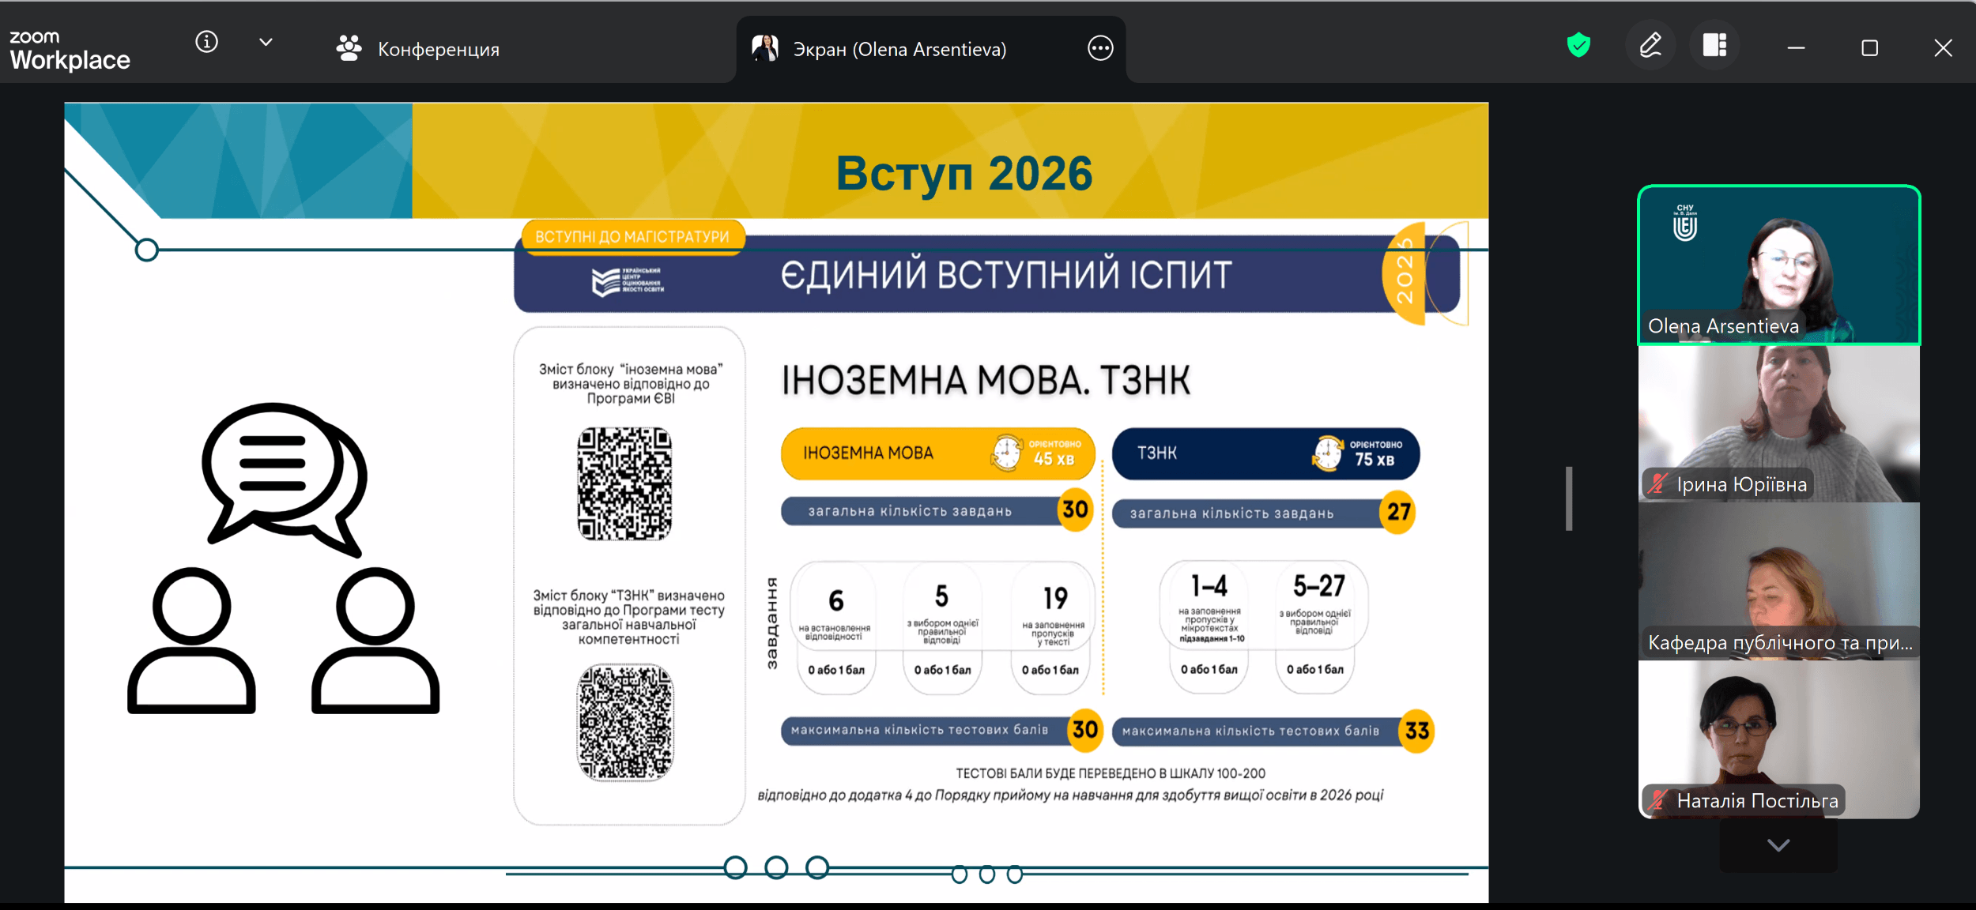Expand the chevron next to info icon
The width and height of the screenshot is (1976, 910).
pyautogui.click(x=266, y=42)
